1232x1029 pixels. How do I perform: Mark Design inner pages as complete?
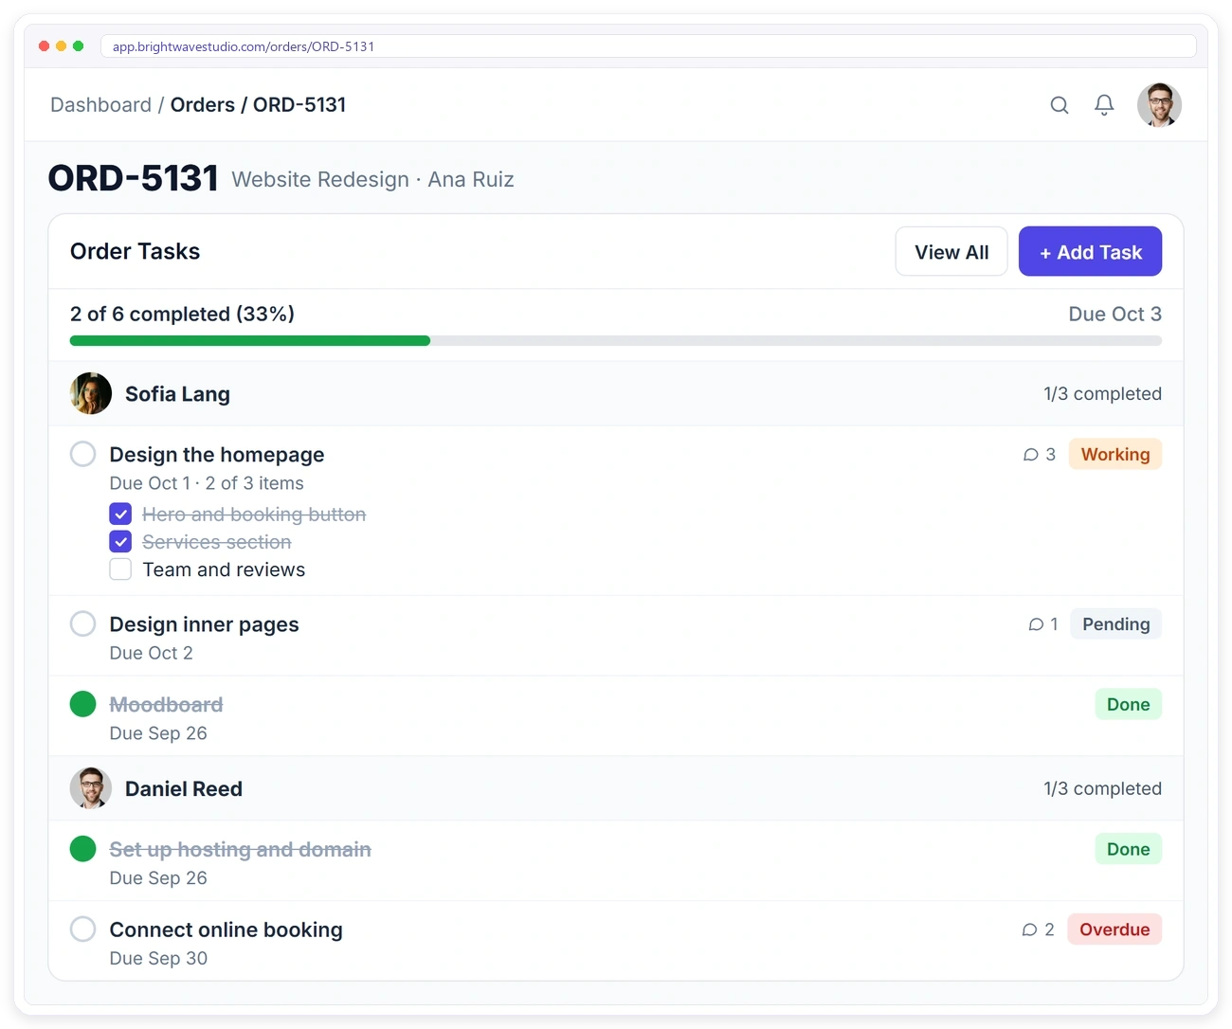(x=83, y=623)
